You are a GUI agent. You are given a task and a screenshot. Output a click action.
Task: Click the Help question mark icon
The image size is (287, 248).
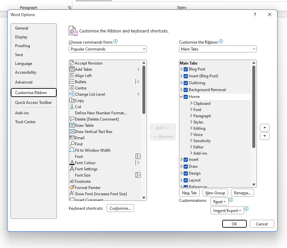click(255, 14)
